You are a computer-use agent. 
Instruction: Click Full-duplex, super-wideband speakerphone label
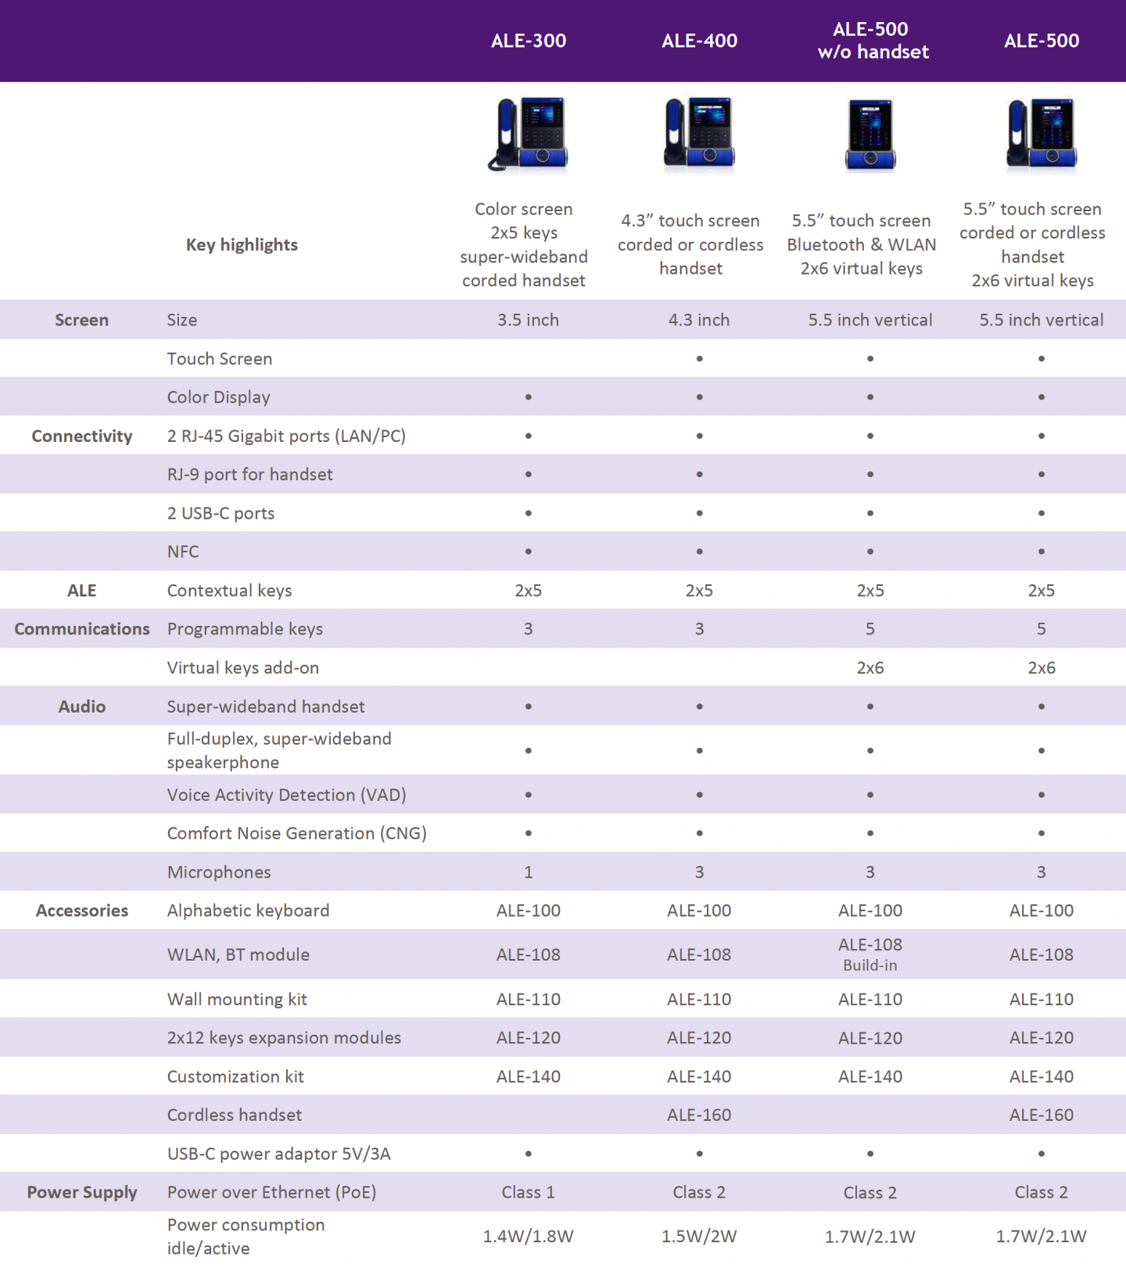279,750
